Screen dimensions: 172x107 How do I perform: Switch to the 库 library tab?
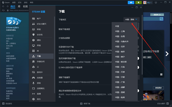(19, 7)
